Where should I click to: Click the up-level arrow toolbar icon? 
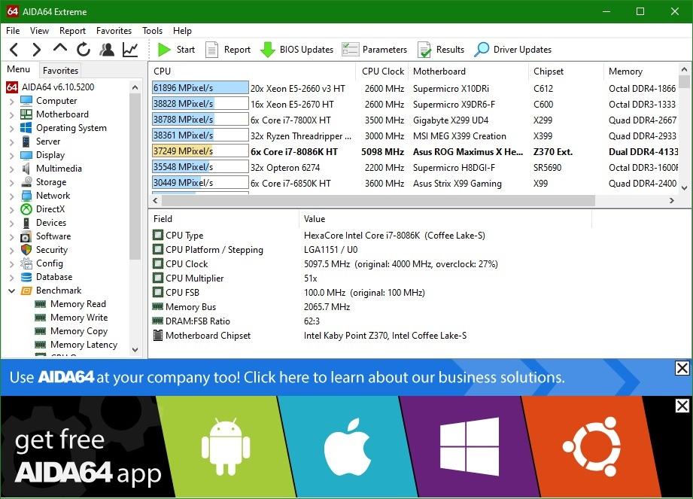coord(60,48)
